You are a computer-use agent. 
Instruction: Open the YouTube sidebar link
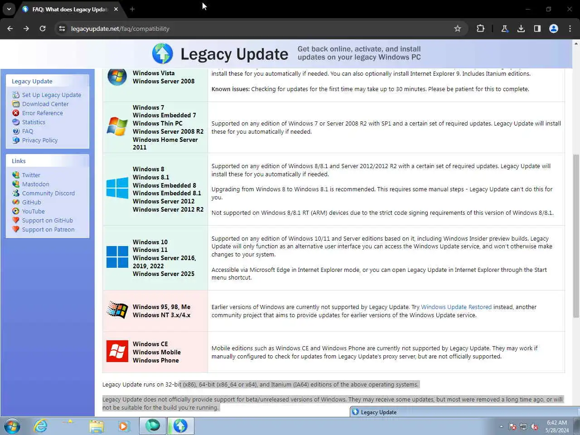34,211
